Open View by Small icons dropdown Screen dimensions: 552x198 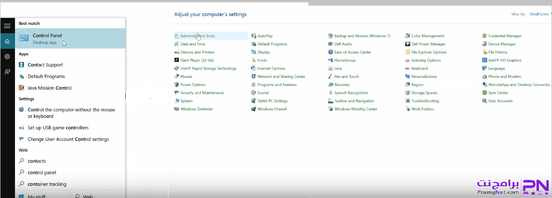point(540,14)
